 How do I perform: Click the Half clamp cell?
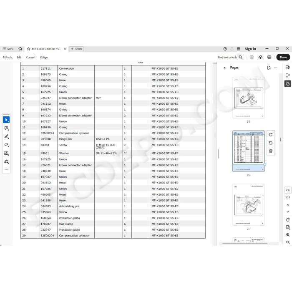click(66, 224)
